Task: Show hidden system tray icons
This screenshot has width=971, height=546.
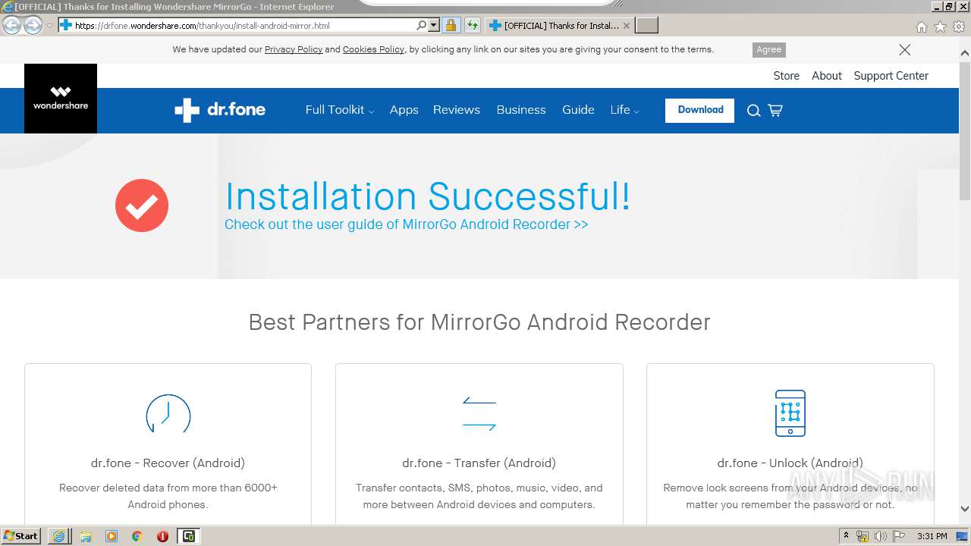Action: point(847,536)
